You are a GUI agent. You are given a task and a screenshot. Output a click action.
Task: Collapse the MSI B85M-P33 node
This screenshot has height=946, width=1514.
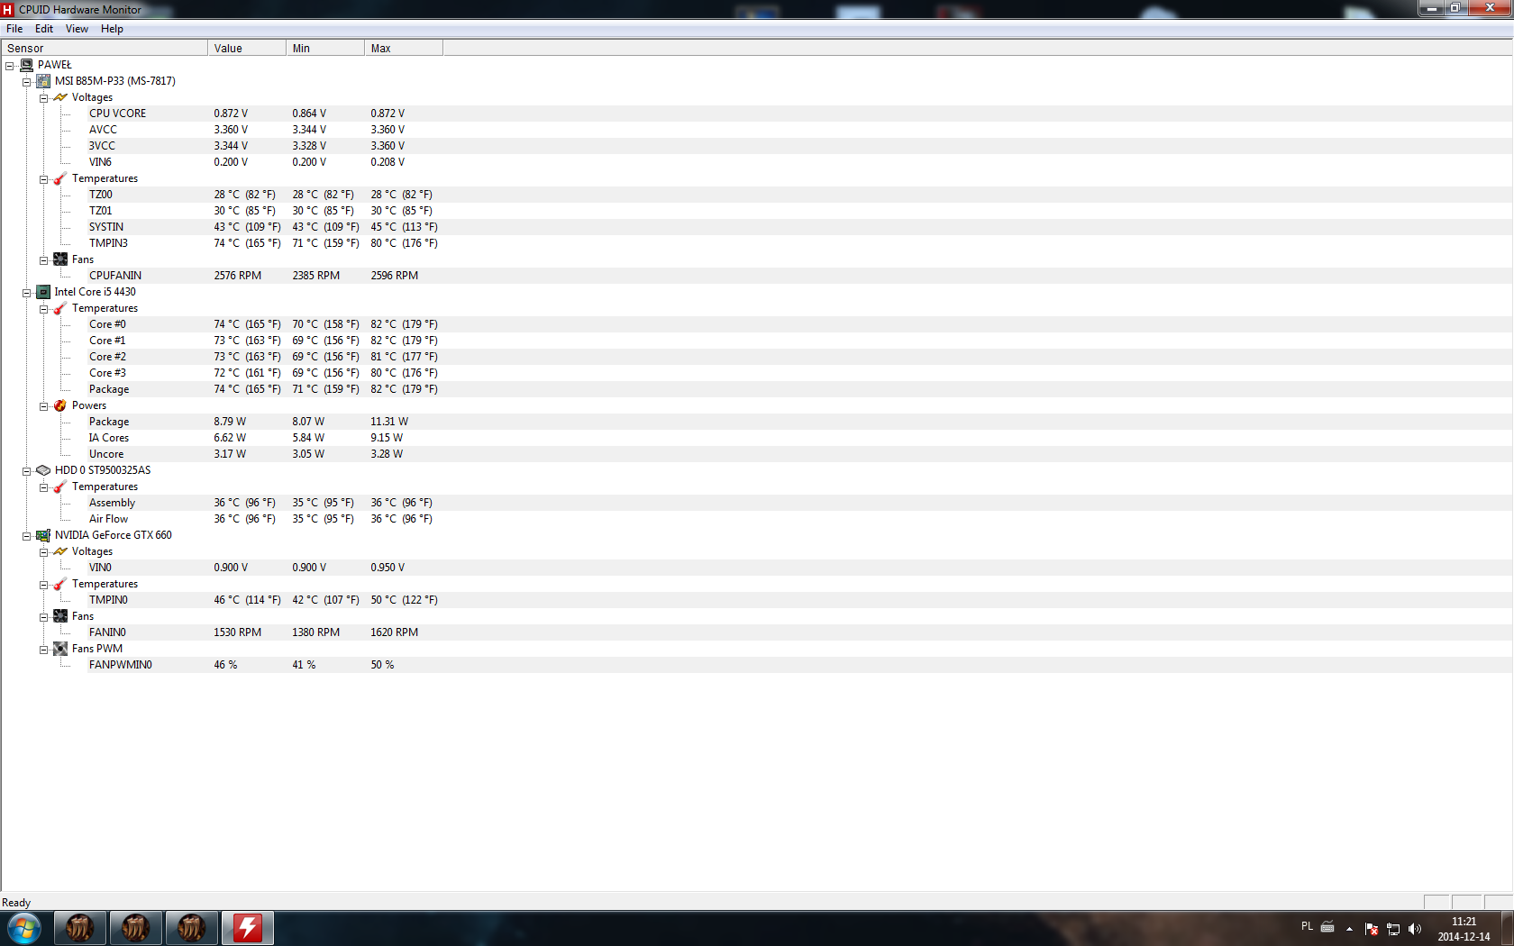coord(27,82)
